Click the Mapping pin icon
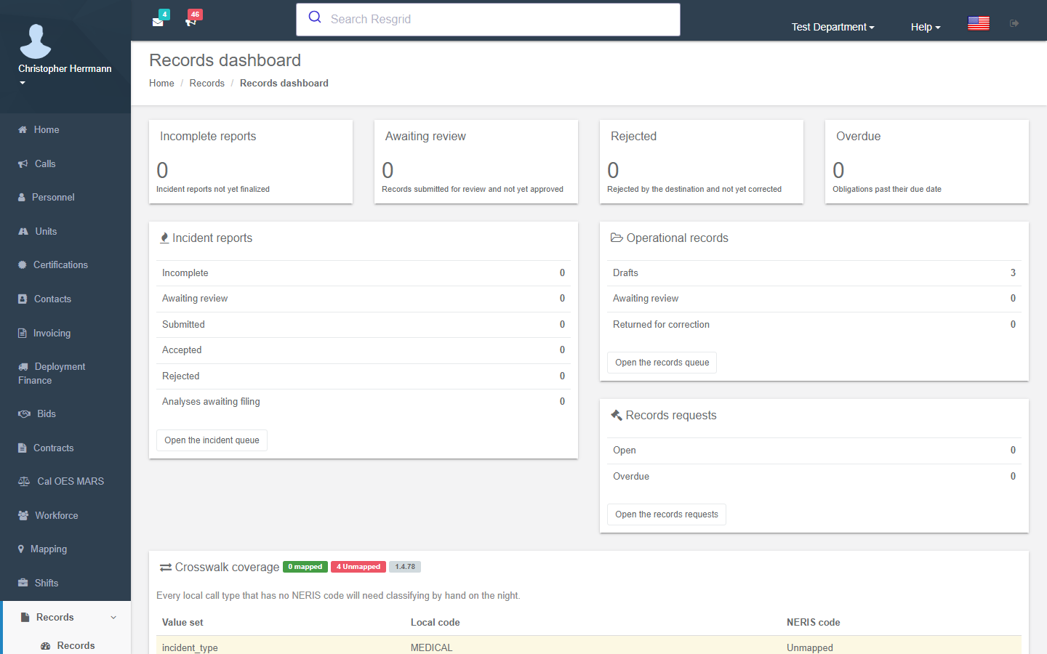 (x=21, y=549)
